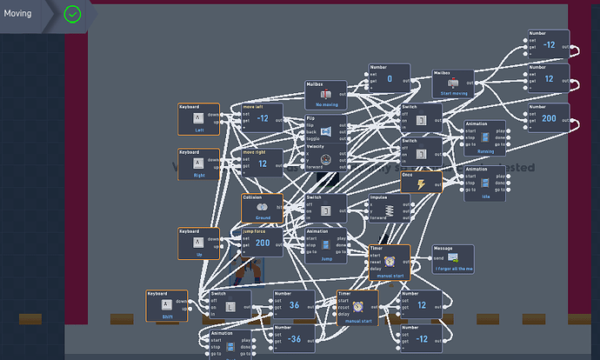The width and height of the screenshot is (600, 360).
Task: Edit the move left -12 value
Action: 263,118
